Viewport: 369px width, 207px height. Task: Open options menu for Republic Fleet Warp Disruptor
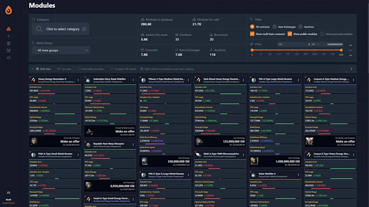[x=133, y=145]
